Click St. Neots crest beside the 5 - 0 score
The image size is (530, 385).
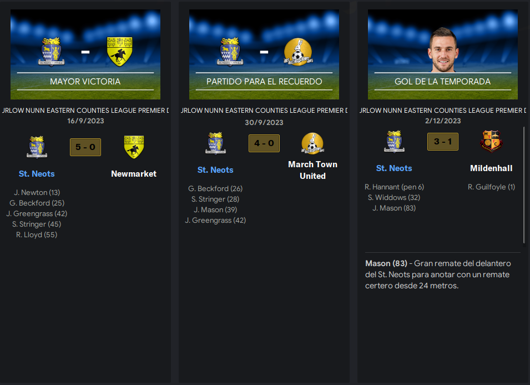pyautogui.click(x=37, y=147)
